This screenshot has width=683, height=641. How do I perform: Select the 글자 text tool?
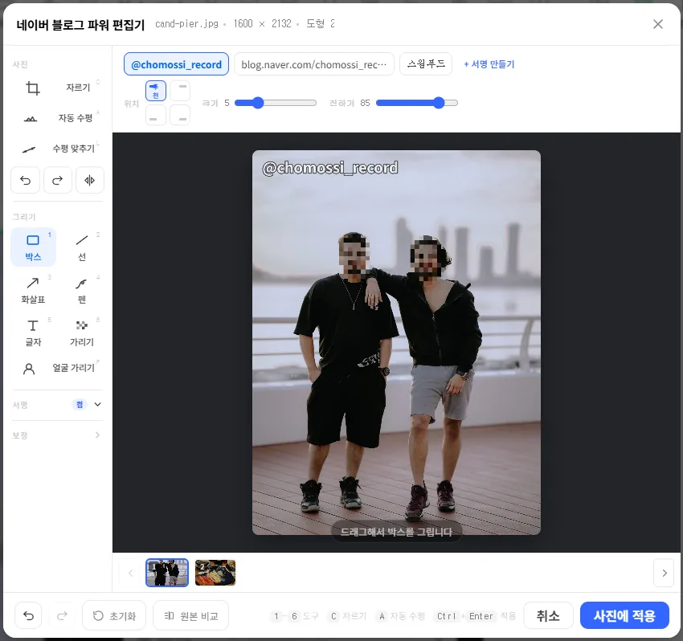tap(33, 333)
